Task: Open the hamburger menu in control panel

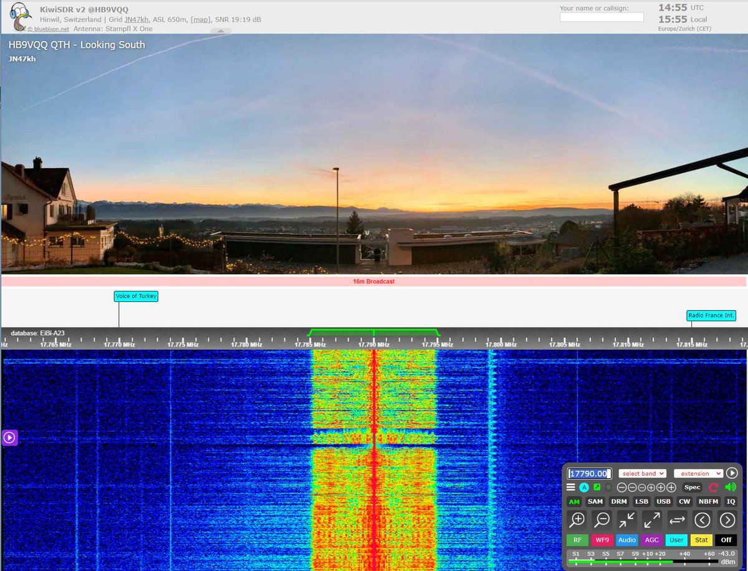Action: (x=571, y=488)
